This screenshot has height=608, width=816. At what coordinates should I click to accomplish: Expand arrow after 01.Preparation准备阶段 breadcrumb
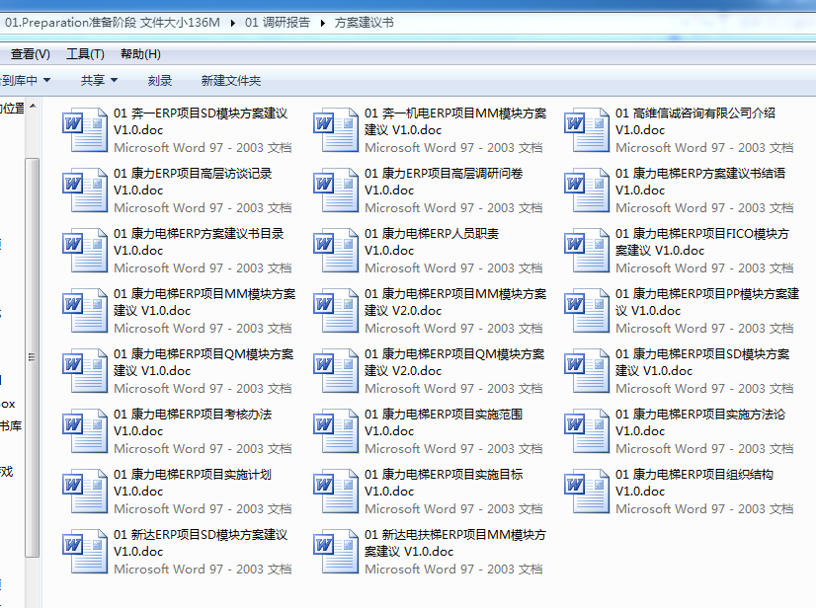click(x=232, y=23)
